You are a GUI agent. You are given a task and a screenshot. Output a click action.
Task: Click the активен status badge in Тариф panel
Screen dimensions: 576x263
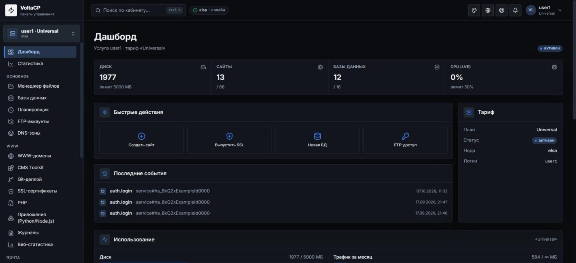click(x=544, y=140)
